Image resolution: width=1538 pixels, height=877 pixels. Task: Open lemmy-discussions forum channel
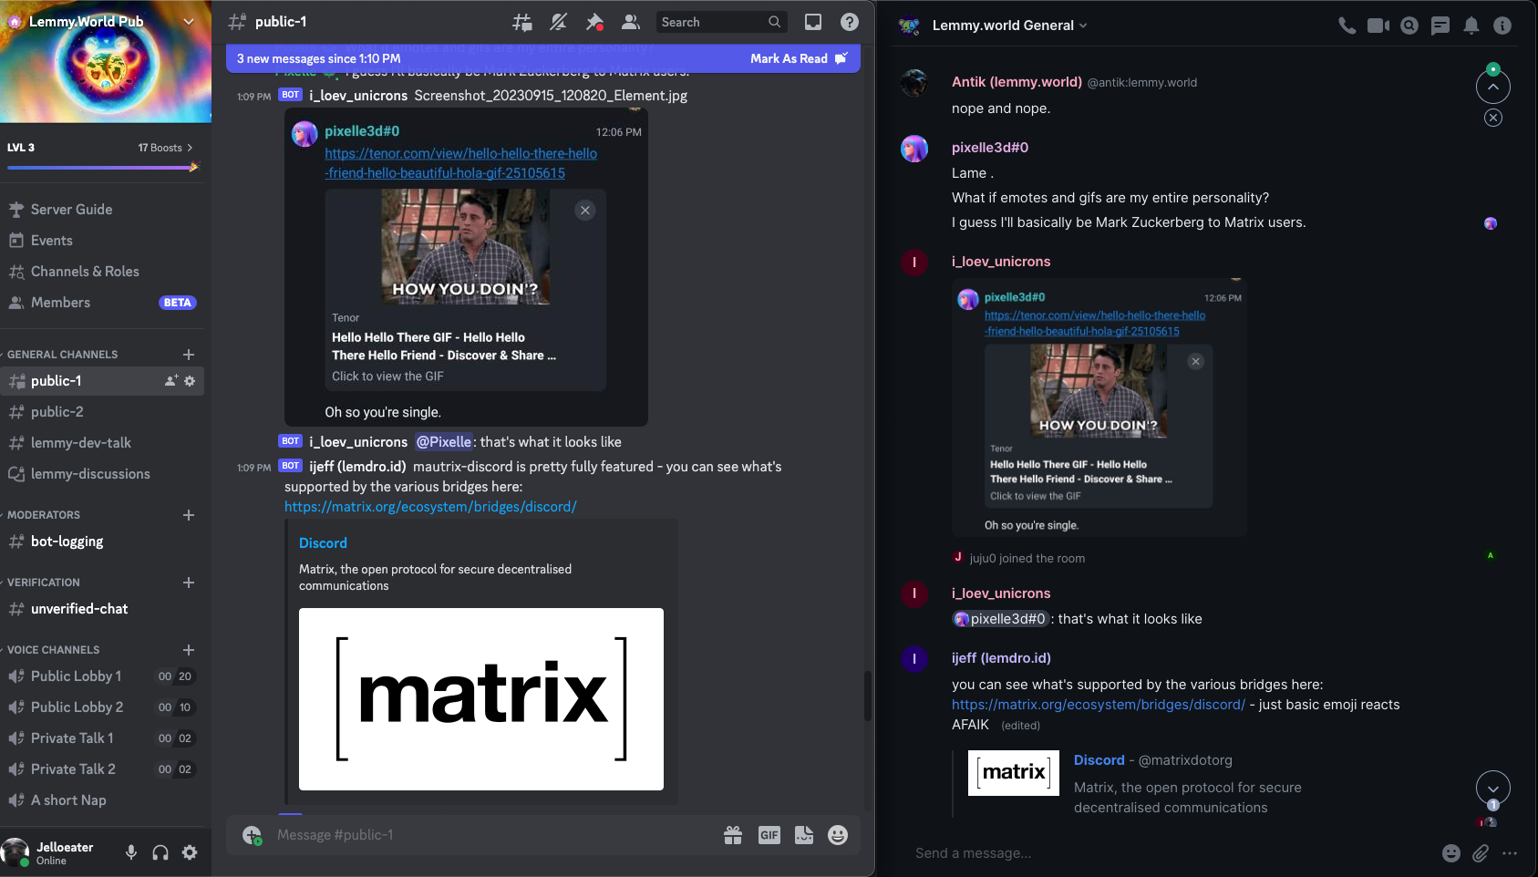click(x=102, y=474)
